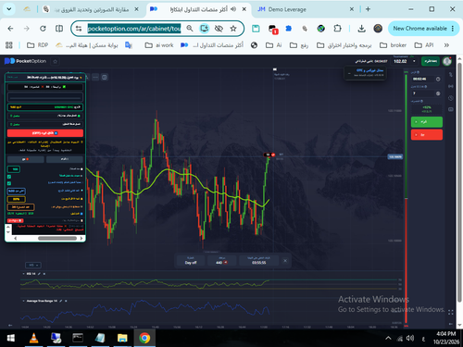Click the green top-up button in the header
Screen dimensions: 463x347
pyautogui.click(x=431, y=61)
